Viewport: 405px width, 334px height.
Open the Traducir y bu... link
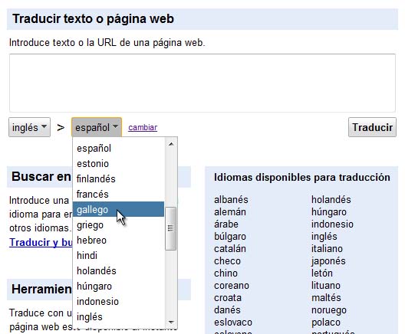(x=41, y=242)
